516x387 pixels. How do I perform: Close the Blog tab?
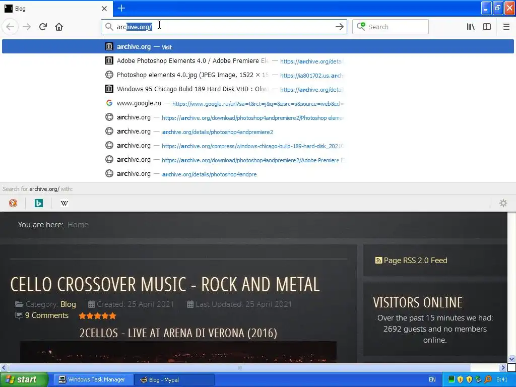pos(104,9)
